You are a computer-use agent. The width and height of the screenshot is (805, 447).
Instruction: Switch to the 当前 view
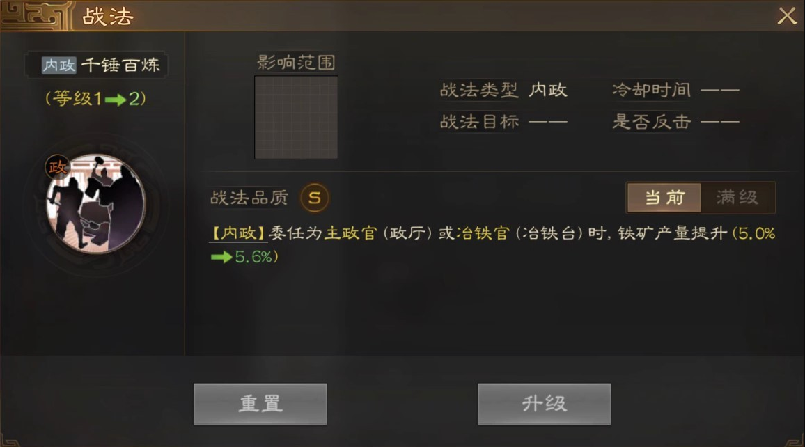coord(664,198)
